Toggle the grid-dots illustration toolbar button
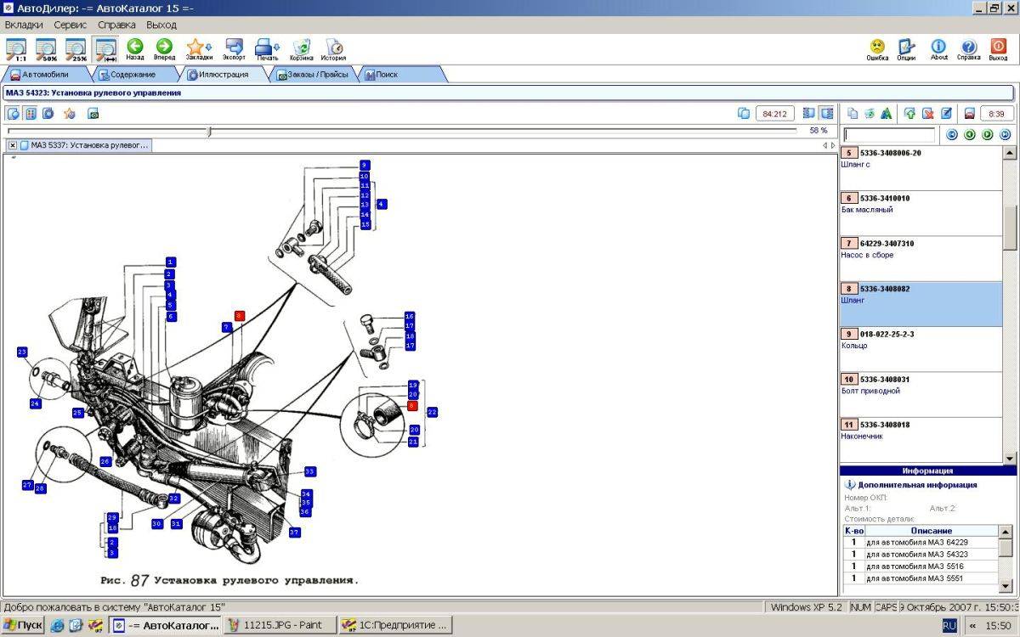 tap(31, 113)
